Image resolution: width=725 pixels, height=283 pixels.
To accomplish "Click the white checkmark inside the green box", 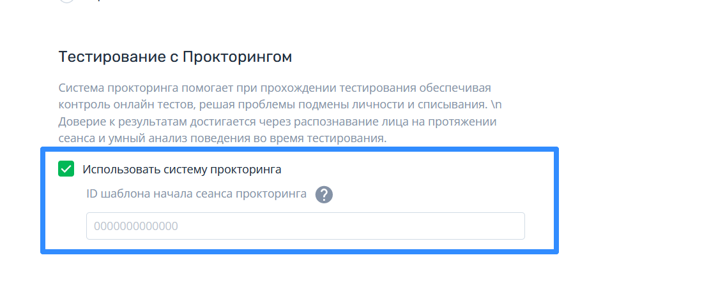I will pyautogui.click(x=66, y=169).
